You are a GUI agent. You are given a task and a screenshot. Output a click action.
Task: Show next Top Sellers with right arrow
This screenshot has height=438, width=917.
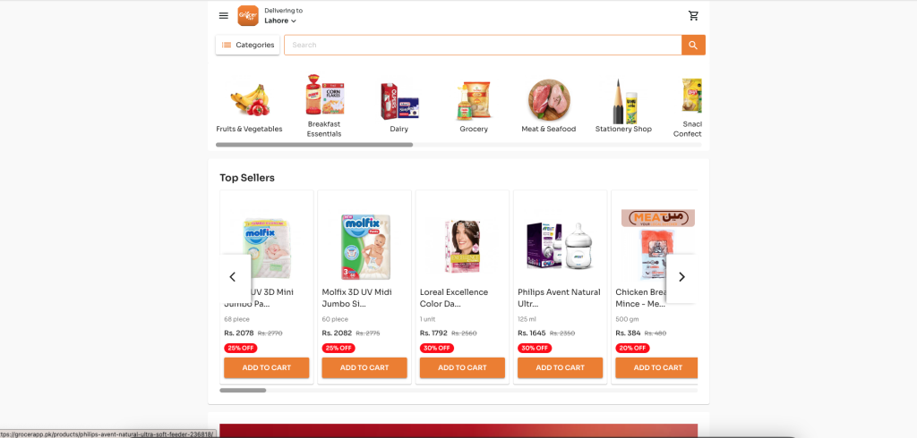(x=681, y=277)
